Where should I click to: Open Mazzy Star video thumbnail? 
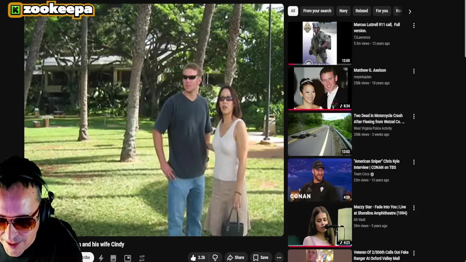[320, 225]
